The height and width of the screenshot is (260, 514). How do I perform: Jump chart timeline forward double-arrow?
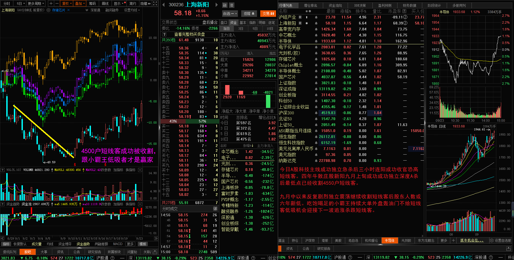[x=156, y=238]
